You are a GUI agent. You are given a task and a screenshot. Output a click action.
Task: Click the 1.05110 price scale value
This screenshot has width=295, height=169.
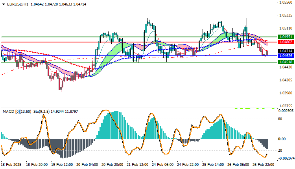click(286, 28)
